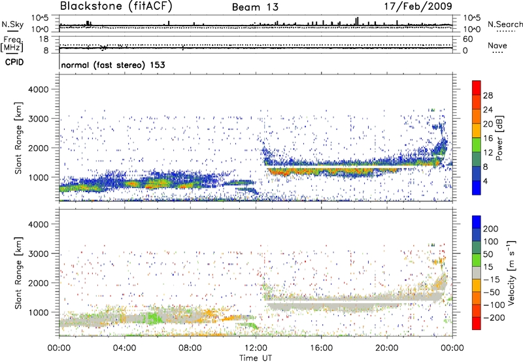Viewport: 523px width, 362px height.
Task: Click the 'Time UT' axis title
Action: point(256,357)
